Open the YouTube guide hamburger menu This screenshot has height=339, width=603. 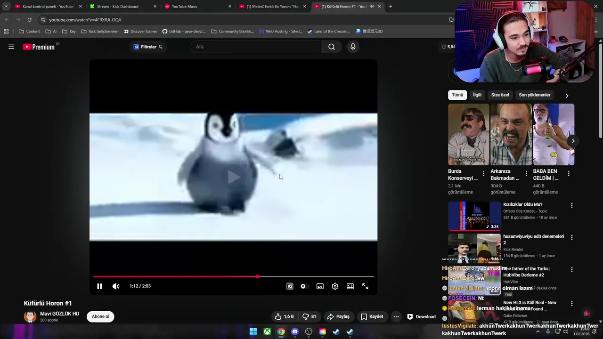11,47
